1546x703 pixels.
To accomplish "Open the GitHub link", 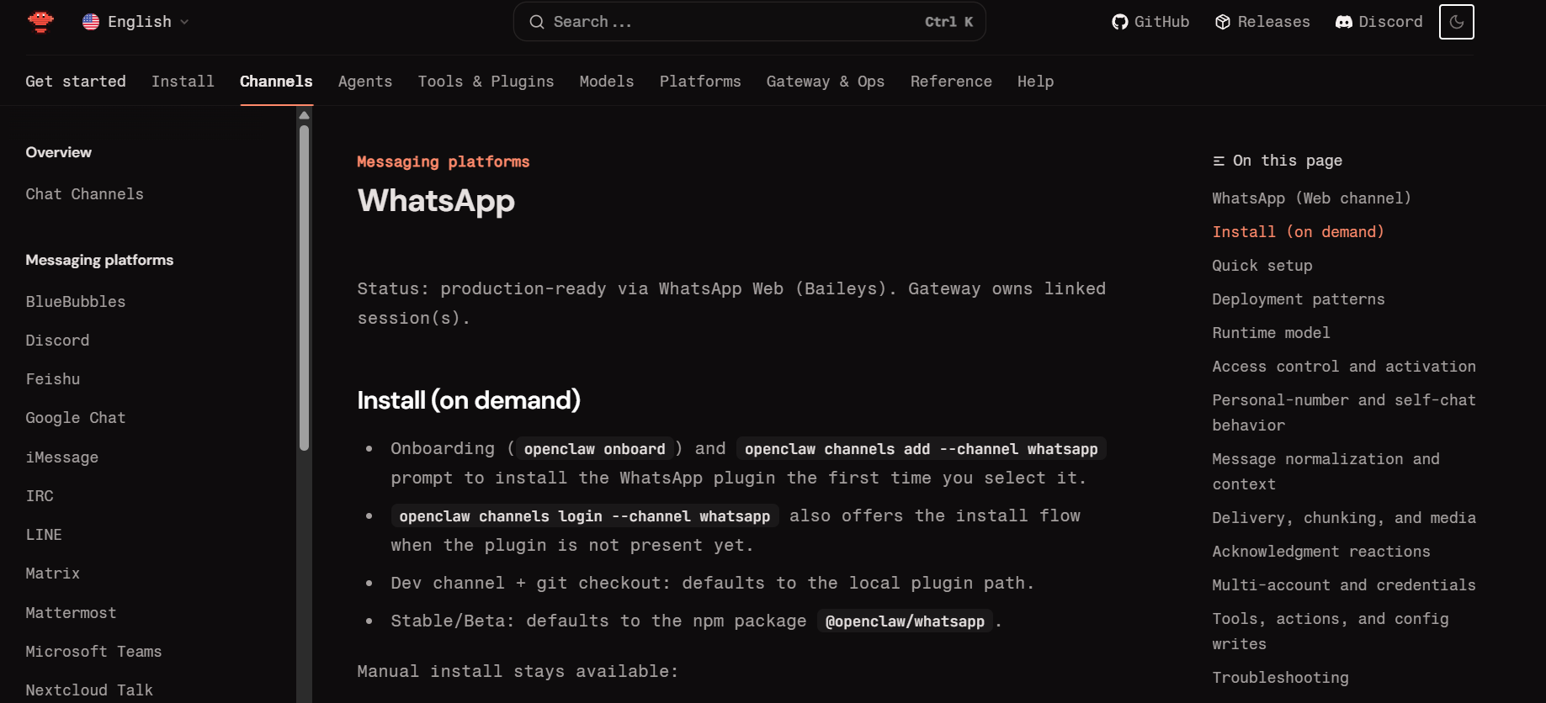I will (1150, 22).
